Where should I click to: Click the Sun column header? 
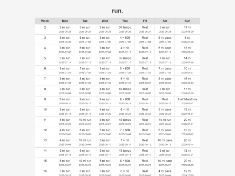187,21
